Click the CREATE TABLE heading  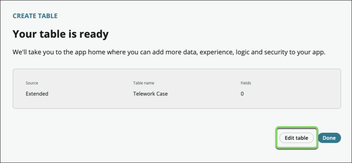pos(35,16)
